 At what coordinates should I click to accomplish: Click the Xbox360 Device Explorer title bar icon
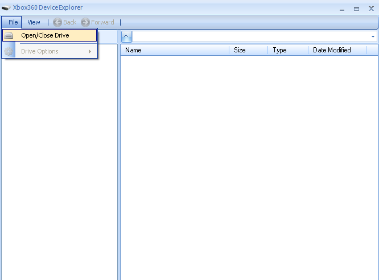6,8
